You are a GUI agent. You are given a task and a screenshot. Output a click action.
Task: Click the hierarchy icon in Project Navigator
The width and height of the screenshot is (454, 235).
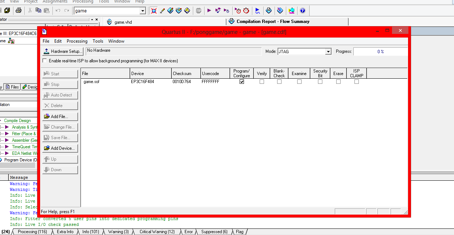tap(11, 41)
